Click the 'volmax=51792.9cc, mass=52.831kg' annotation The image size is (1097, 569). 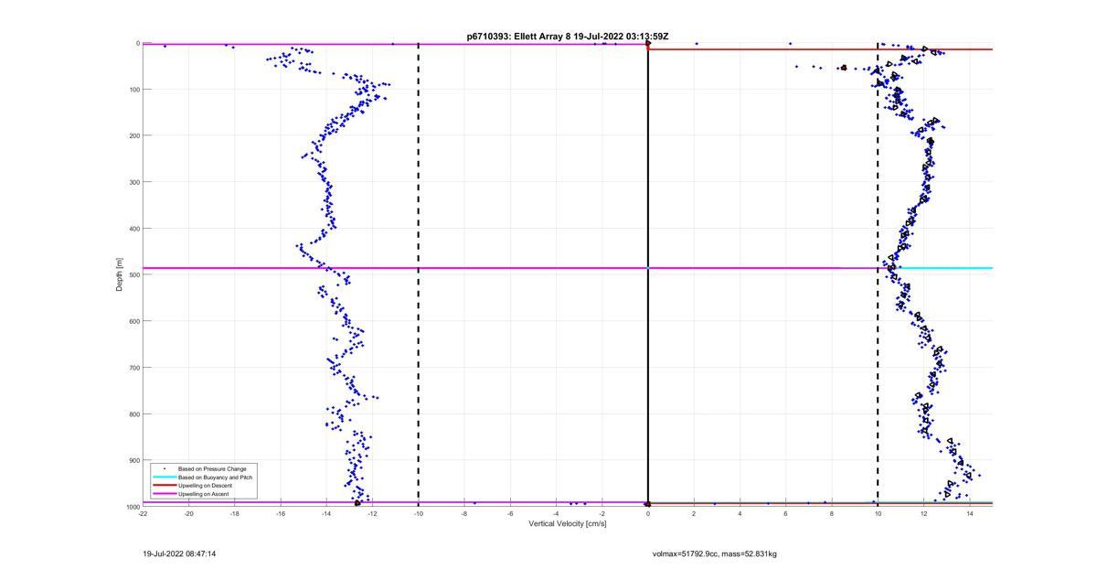tap(714, 553)
